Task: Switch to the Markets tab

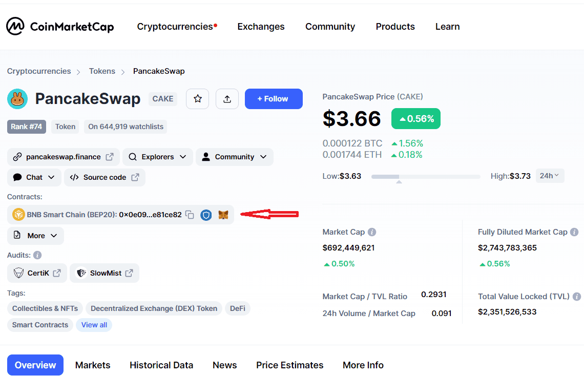Action: coord(93,365)
